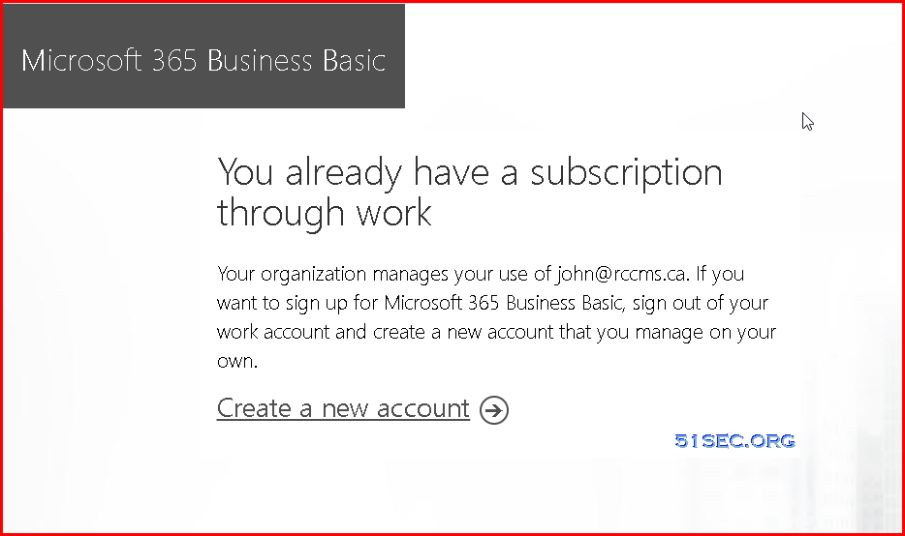This screenshot has width=905, height=536.
Task: Click the word already in the heading
Action: tap(343, 173)
